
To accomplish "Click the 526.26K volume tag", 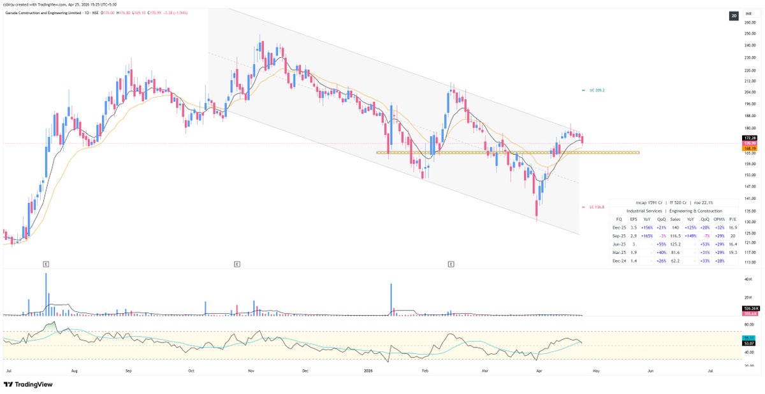I will [750, 309].
